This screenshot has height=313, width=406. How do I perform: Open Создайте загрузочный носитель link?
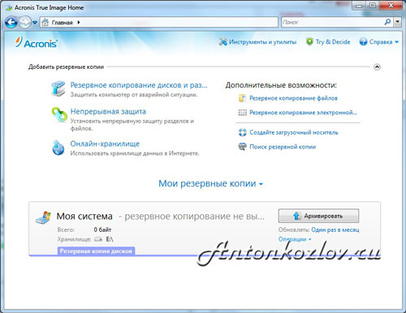[x=294, y=132]
